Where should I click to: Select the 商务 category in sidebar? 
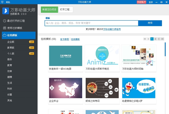10,59
